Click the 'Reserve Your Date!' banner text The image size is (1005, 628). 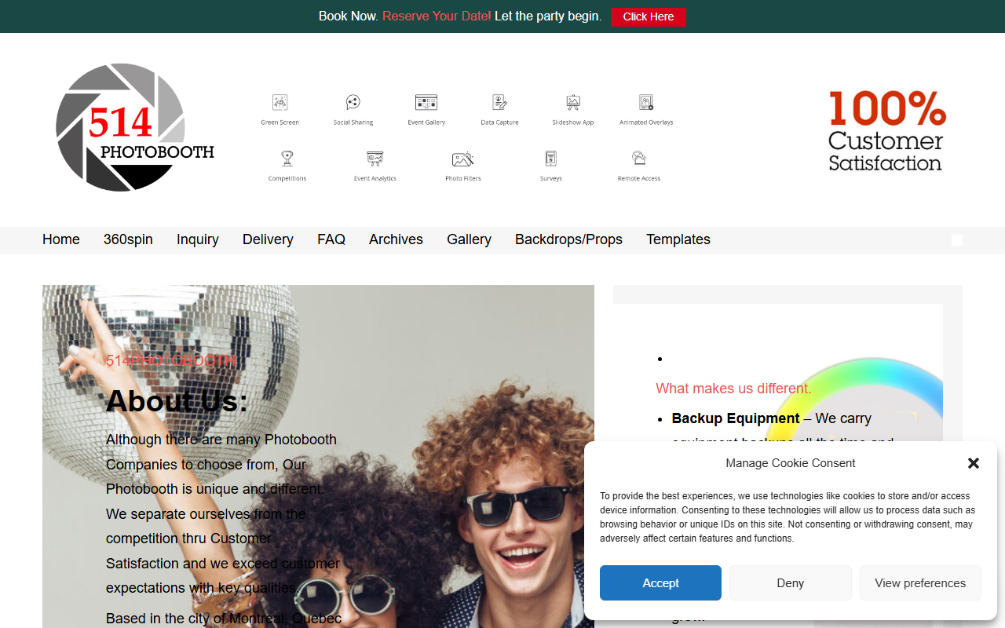point(437,16)
